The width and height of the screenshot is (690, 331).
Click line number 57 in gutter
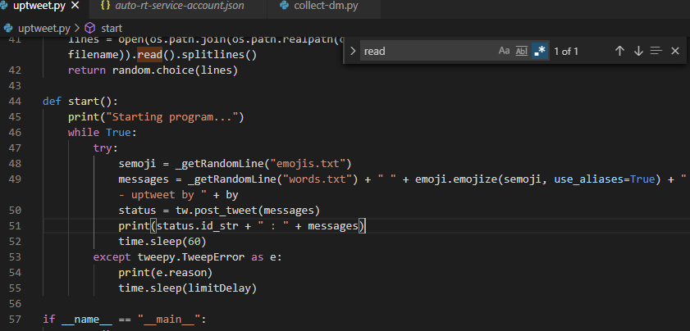pos(15,320)
